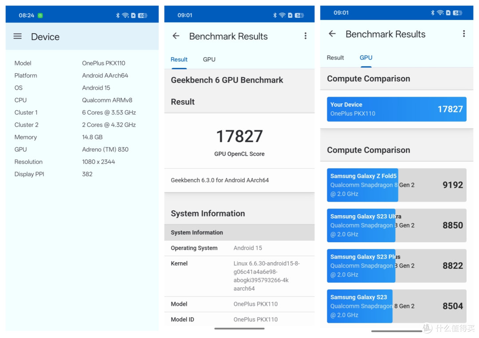
Task: Tap the Bluetooth icon on the middle screen's status bar
Action: point(275,15)
